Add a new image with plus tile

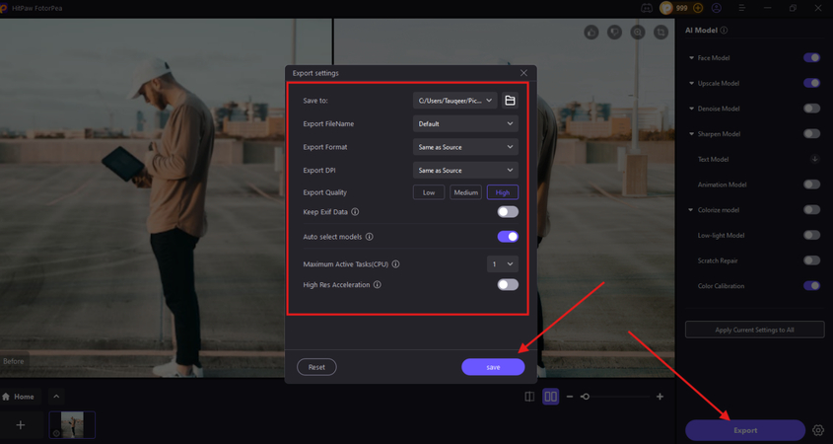tap(21, 425)
